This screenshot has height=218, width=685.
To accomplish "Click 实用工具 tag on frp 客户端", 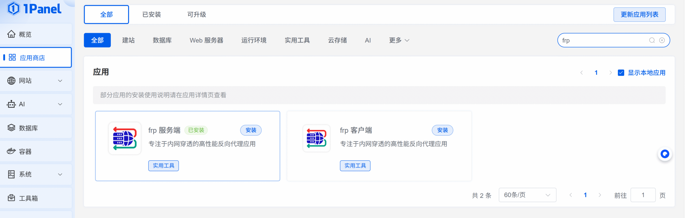I will point(355,166).
